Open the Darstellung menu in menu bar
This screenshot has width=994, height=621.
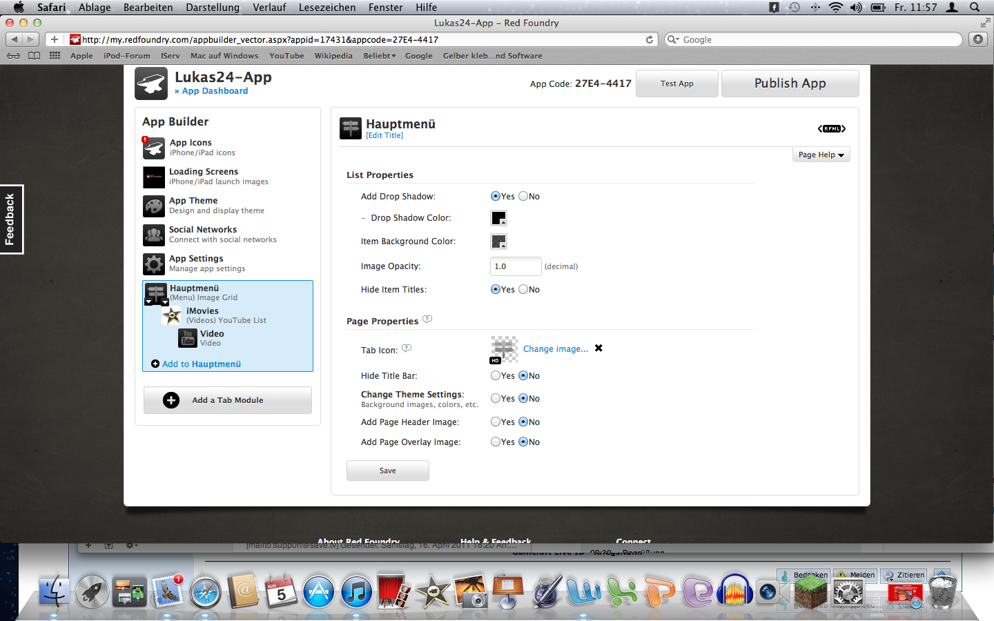coord(213,8)
